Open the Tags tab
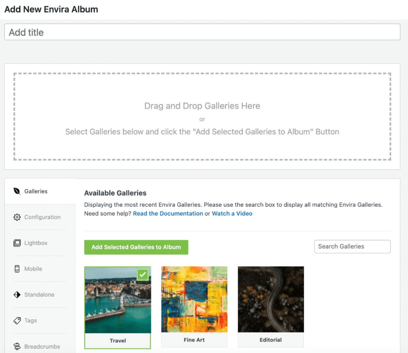 tap(40, 320)
